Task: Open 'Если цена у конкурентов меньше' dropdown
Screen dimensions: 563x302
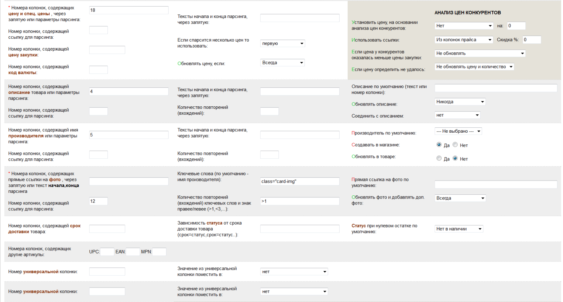Action: click(480, 54)
